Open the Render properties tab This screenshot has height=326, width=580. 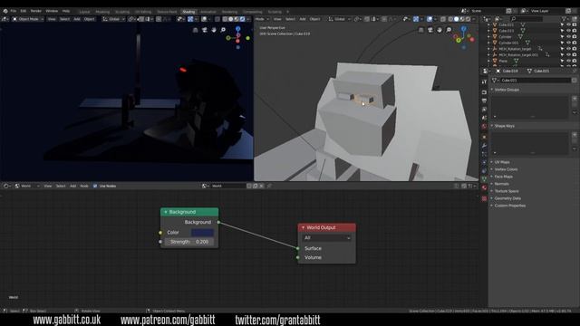484,92
